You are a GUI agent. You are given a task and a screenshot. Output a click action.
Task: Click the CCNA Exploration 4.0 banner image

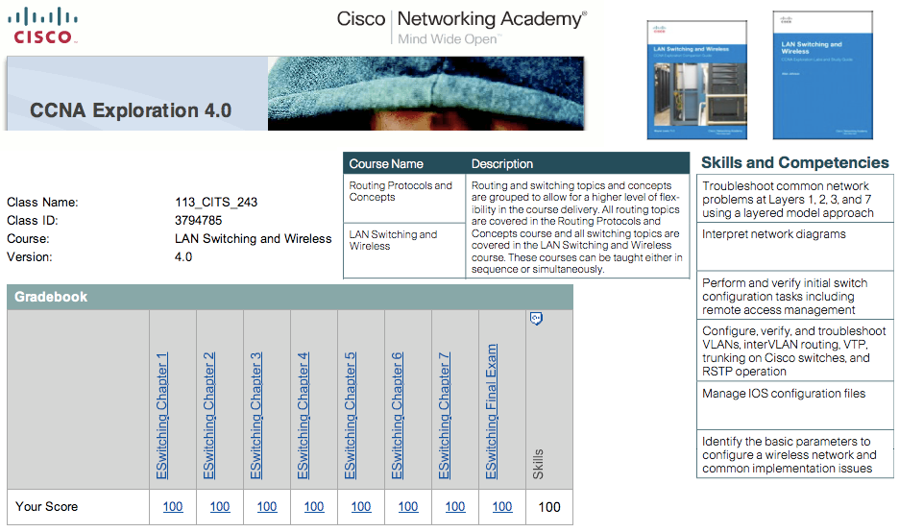296,93
